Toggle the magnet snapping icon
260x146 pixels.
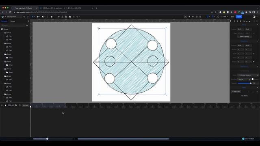[x=208, y=17]
